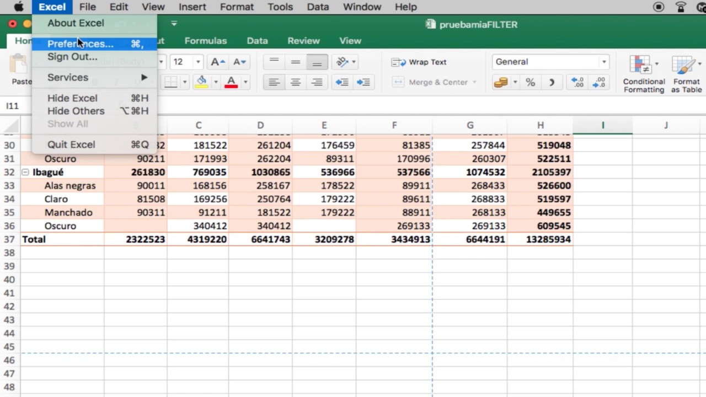Choose Preferences... from the Excel menu
The image size is (706, 397).
pyautogui.click(x=94, y=44)
